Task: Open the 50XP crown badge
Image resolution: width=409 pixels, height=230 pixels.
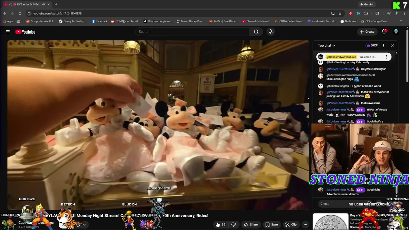Action: point(372,45)
